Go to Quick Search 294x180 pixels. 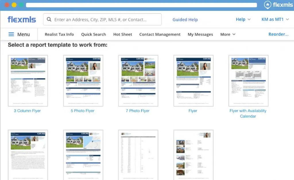click(x=93, y=34)
